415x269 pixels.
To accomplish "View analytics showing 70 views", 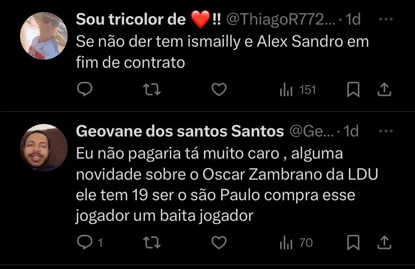I will coord(296,242).
